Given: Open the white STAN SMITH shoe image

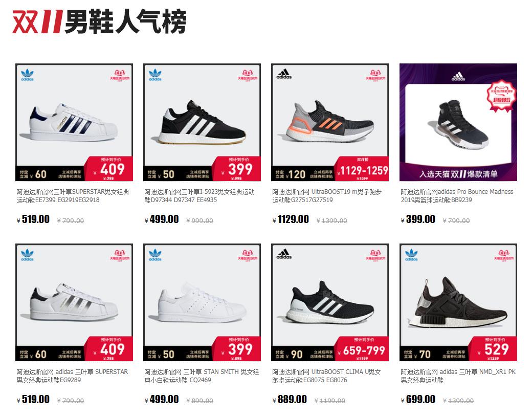Looking at the screenshot, I should tap(202, 302).
